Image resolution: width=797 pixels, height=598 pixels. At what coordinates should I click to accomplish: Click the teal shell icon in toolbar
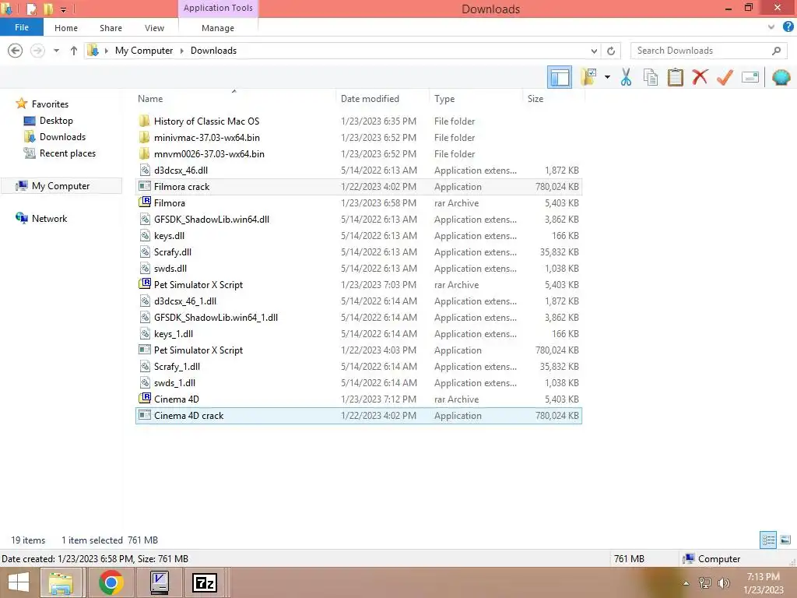[781, 77]
